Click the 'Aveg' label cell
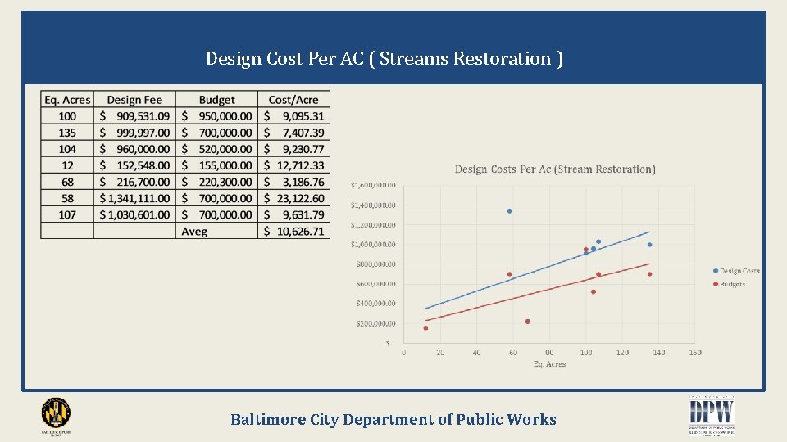 [216, 231]
